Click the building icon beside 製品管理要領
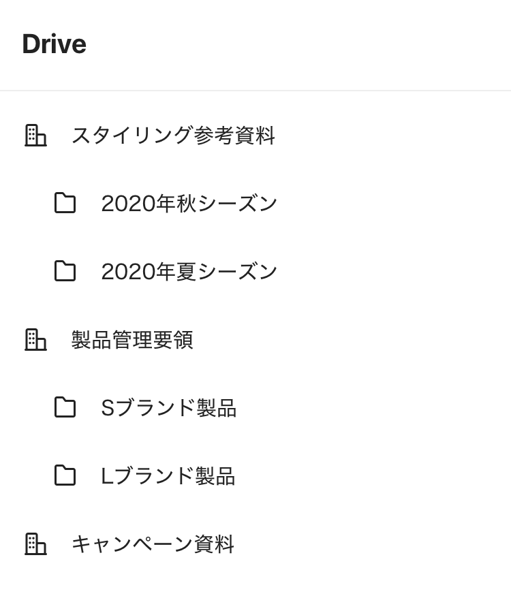The width and height of the screenshot is (511, 613). 35,339
